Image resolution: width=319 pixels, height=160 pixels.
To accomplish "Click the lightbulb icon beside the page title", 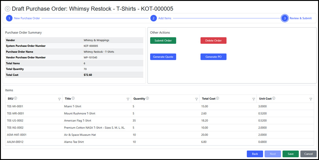I will point(8,9).
